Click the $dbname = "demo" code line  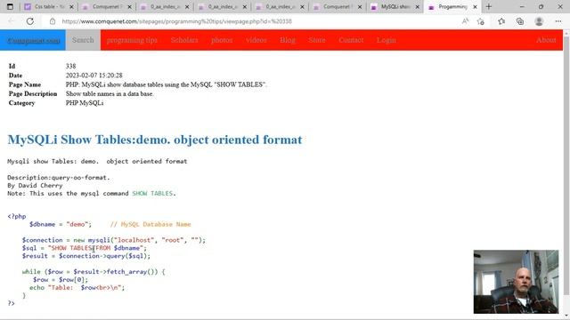(x=61, y=224)
